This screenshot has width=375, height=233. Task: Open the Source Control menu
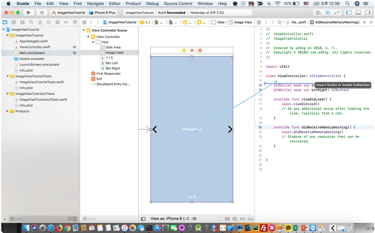point(178,4)
